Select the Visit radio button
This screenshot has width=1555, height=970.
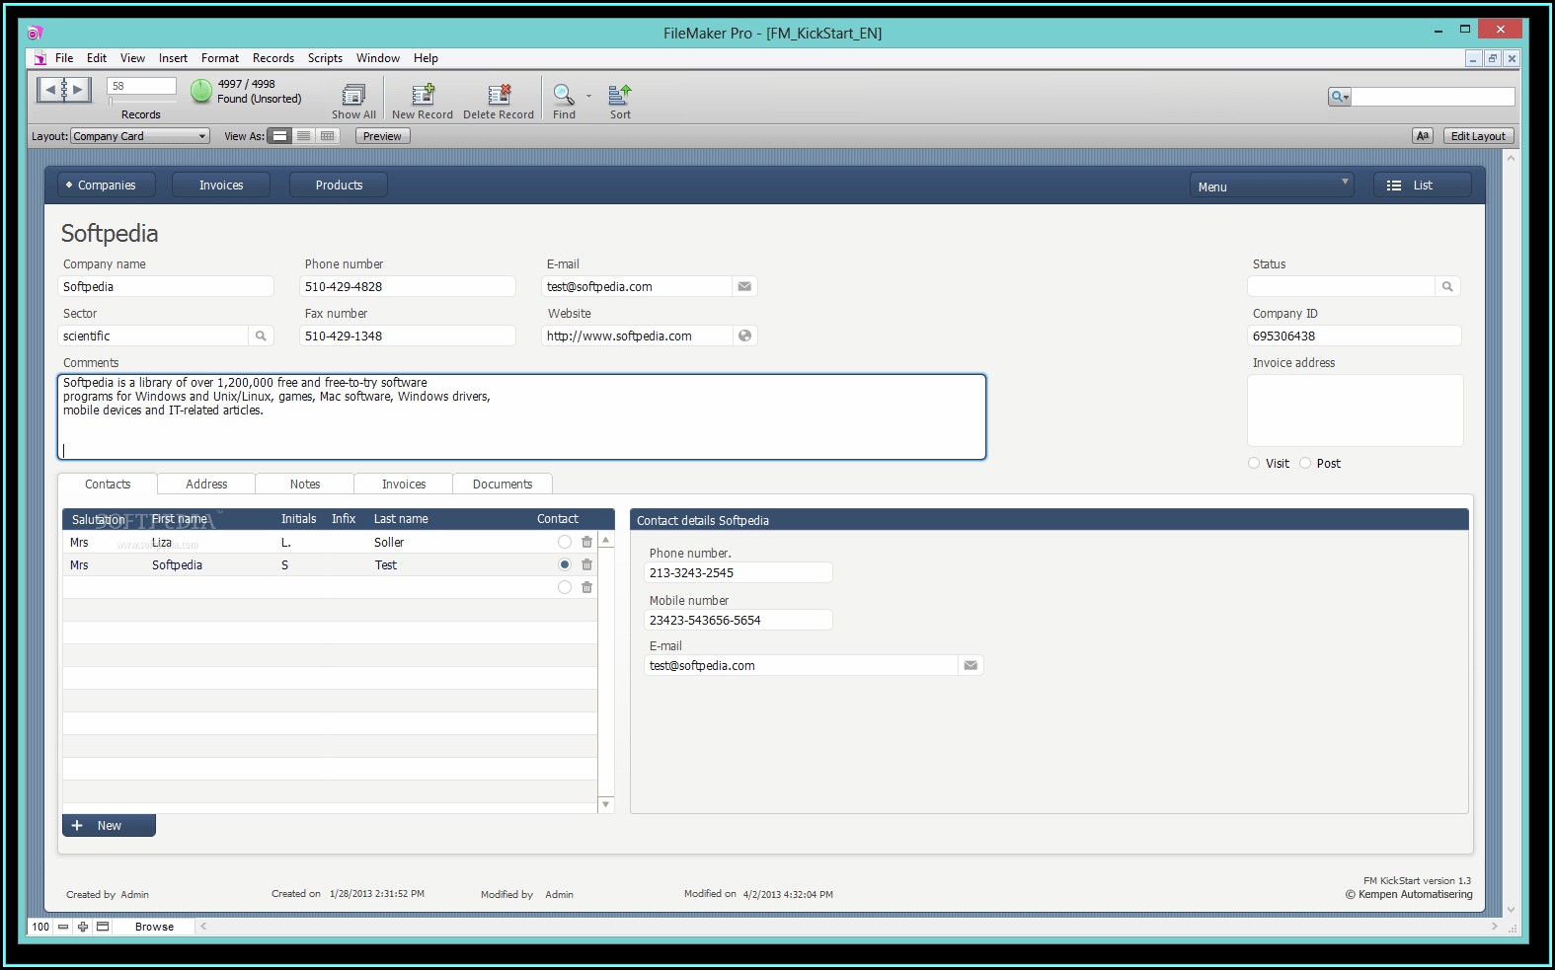[1254, 463]
